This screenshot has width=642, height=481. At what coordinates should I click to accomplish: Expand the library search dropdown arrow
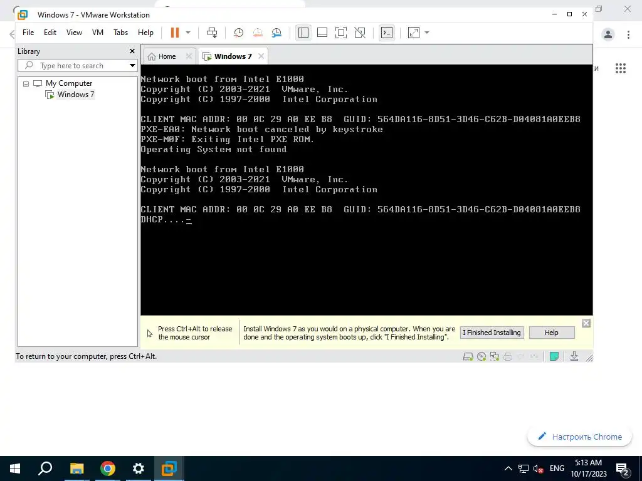point(132,65)
